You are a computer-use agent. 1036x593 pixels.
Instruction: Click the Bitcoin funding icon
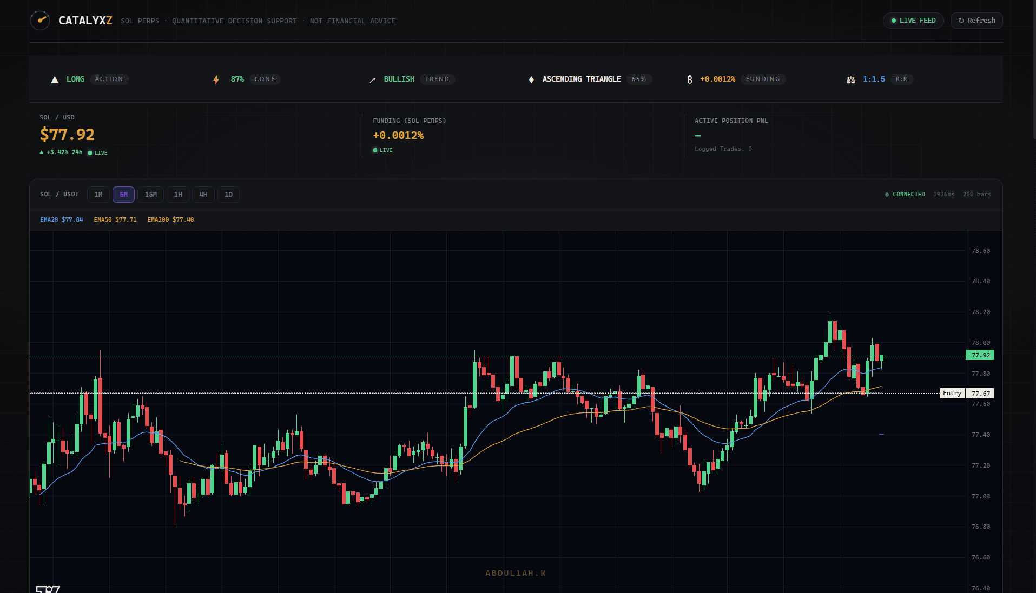[x=690, y=79]
